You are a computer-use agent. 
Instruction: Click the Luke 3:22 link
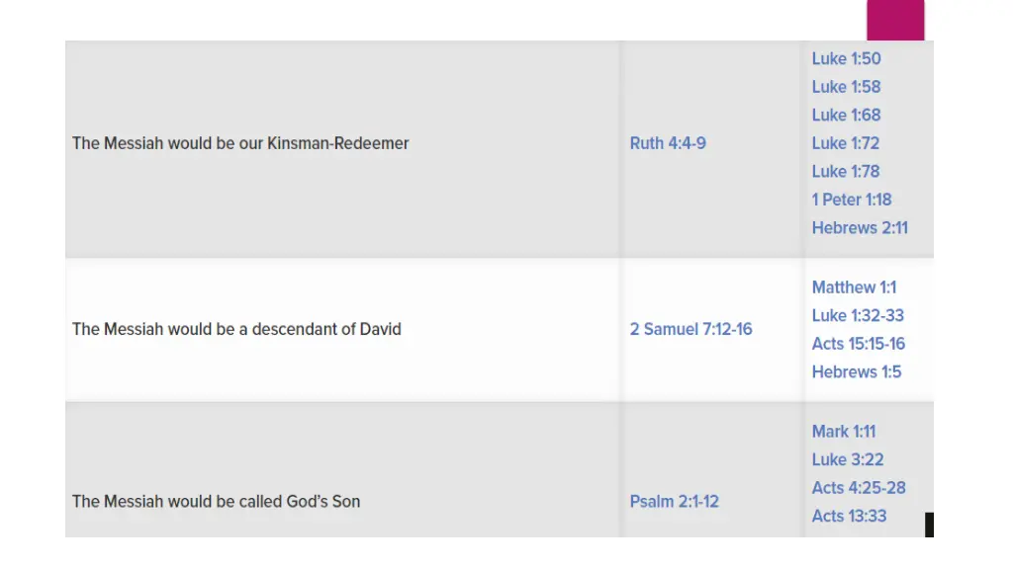848,460
